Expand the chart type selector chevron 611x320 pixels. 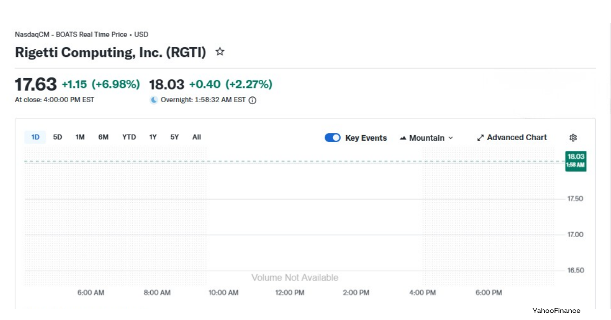(x=450, y=138)
